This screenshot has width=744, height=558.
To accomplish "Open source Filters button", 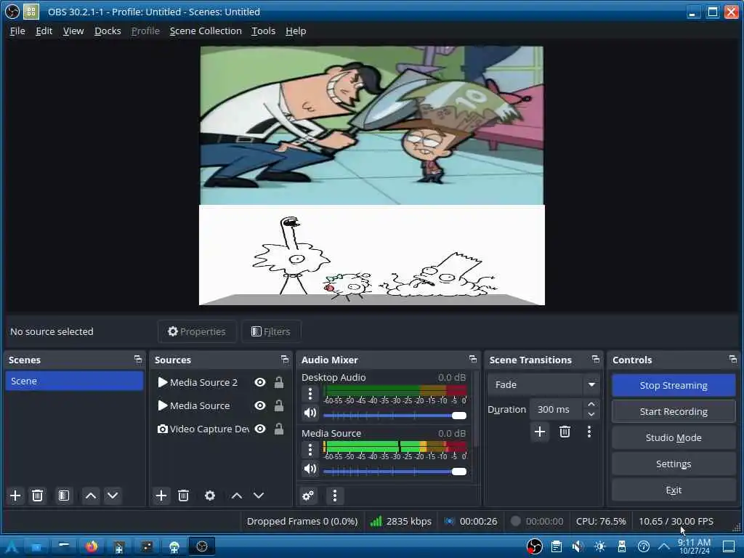I will (271, 331).
